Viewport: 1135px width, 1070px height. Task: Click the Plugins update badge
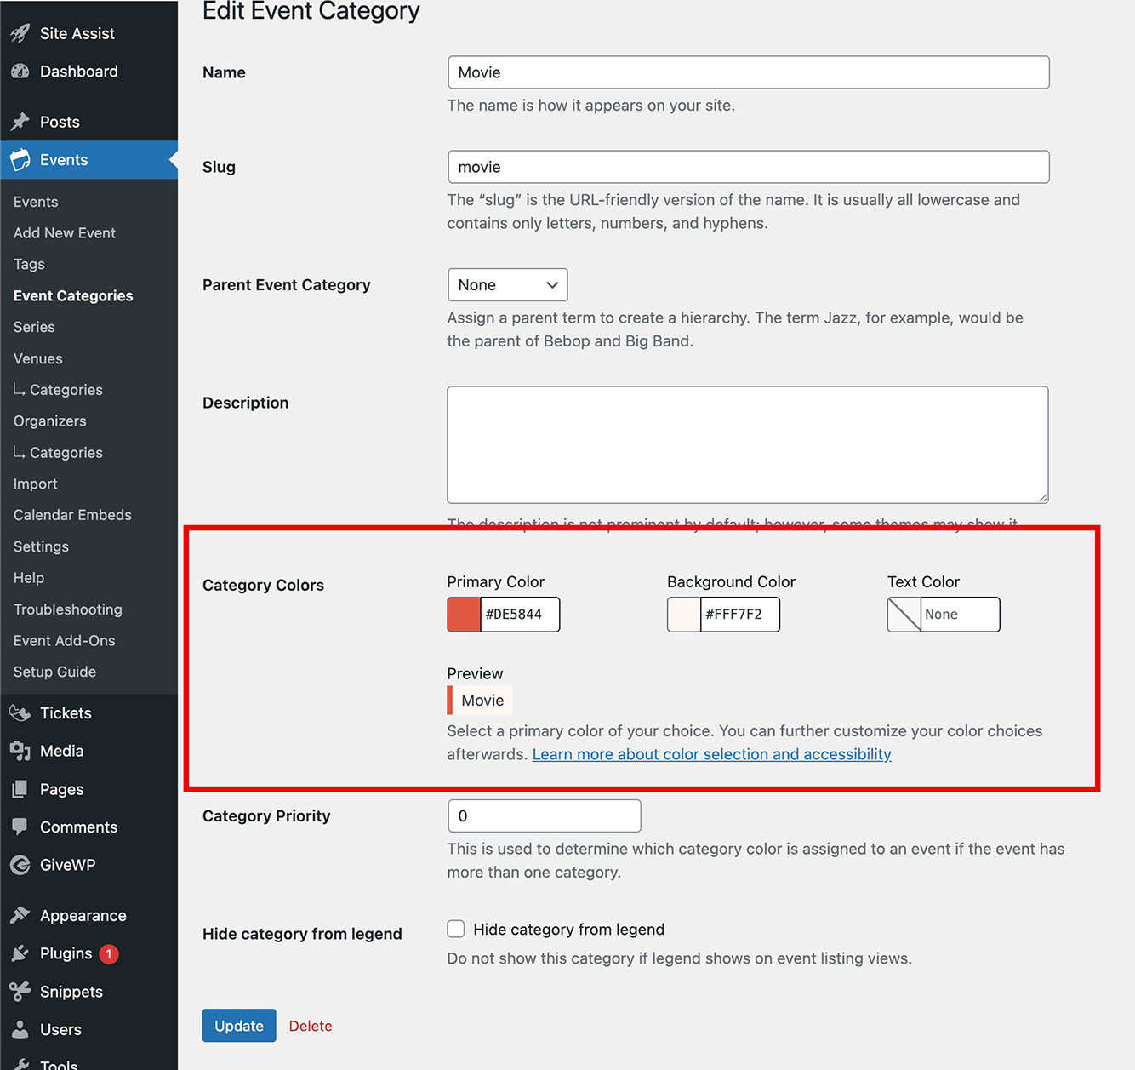click(x=109, y=953)
